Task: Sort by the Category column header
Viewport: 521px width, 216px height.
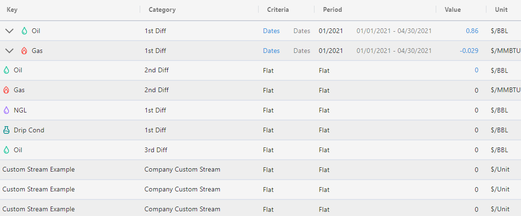Action: [x=162, y=9]
